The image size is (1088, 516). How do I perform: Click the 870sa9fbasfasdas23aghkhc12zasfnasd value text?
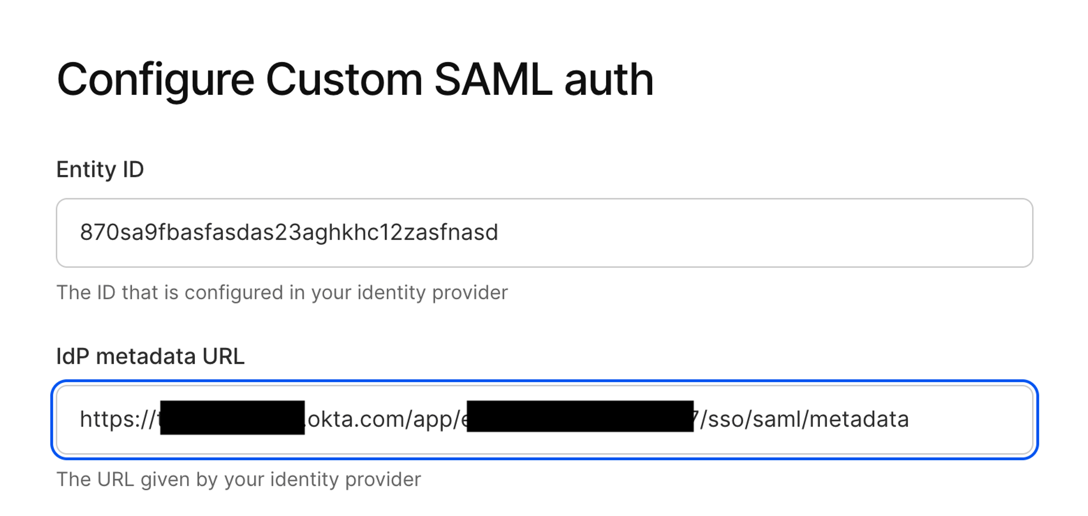point(289,232)
